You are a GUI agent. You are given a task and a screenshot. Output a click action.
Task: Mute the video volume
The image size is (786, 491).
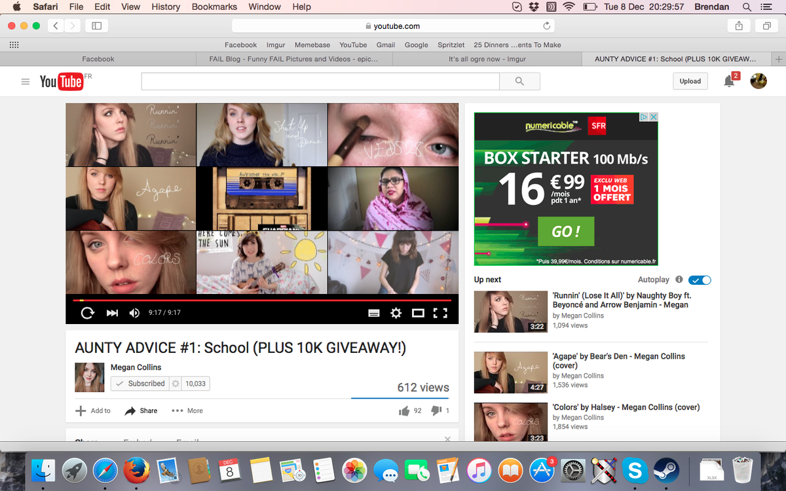click(134, 313)
